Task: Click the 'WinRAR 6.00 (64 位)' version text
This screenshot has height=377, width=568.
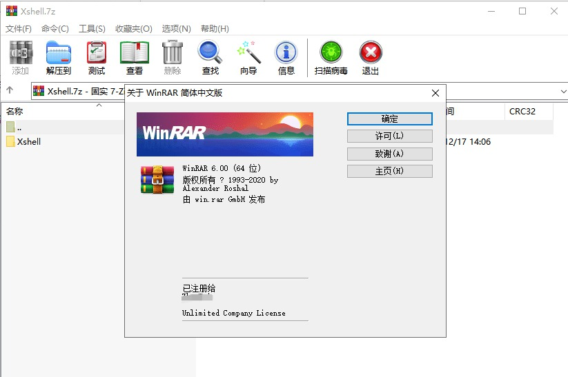Action: click(222, 168)
